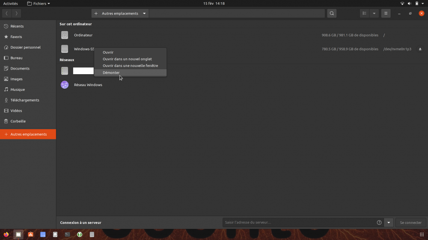Open Téléchargements in the sidebar
This screenshot has height=240, width=428.
(25, 100)
